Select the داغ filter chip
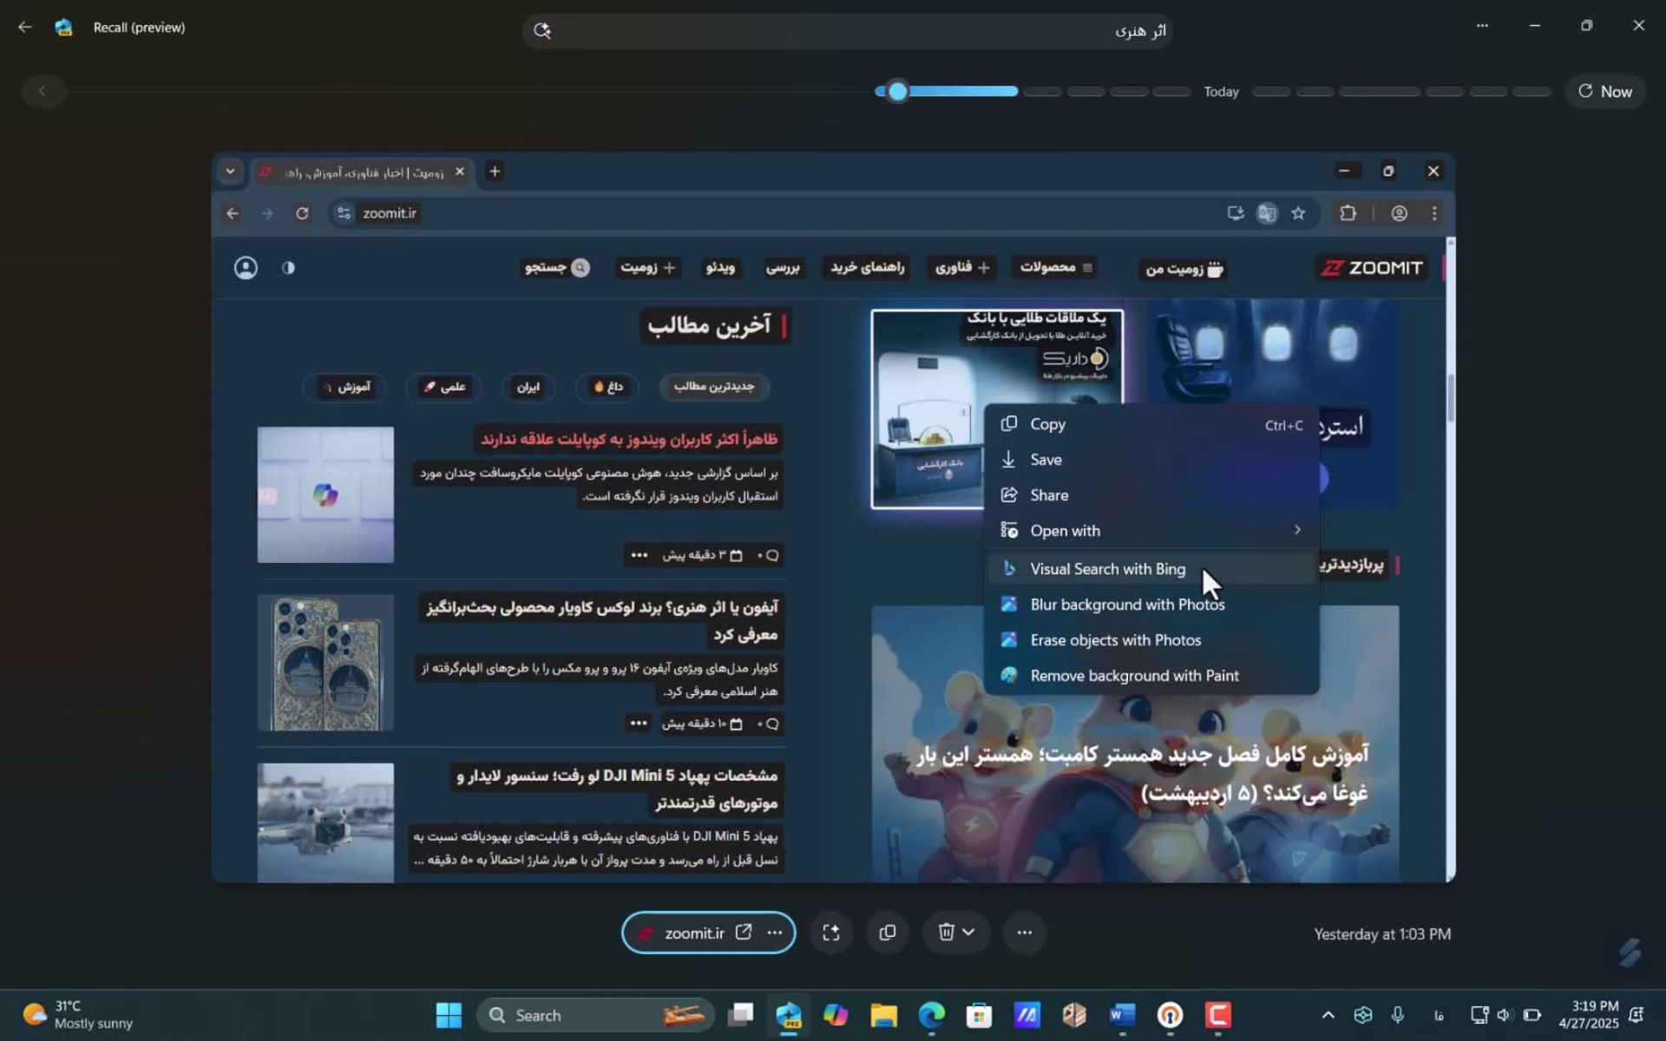 607,387
